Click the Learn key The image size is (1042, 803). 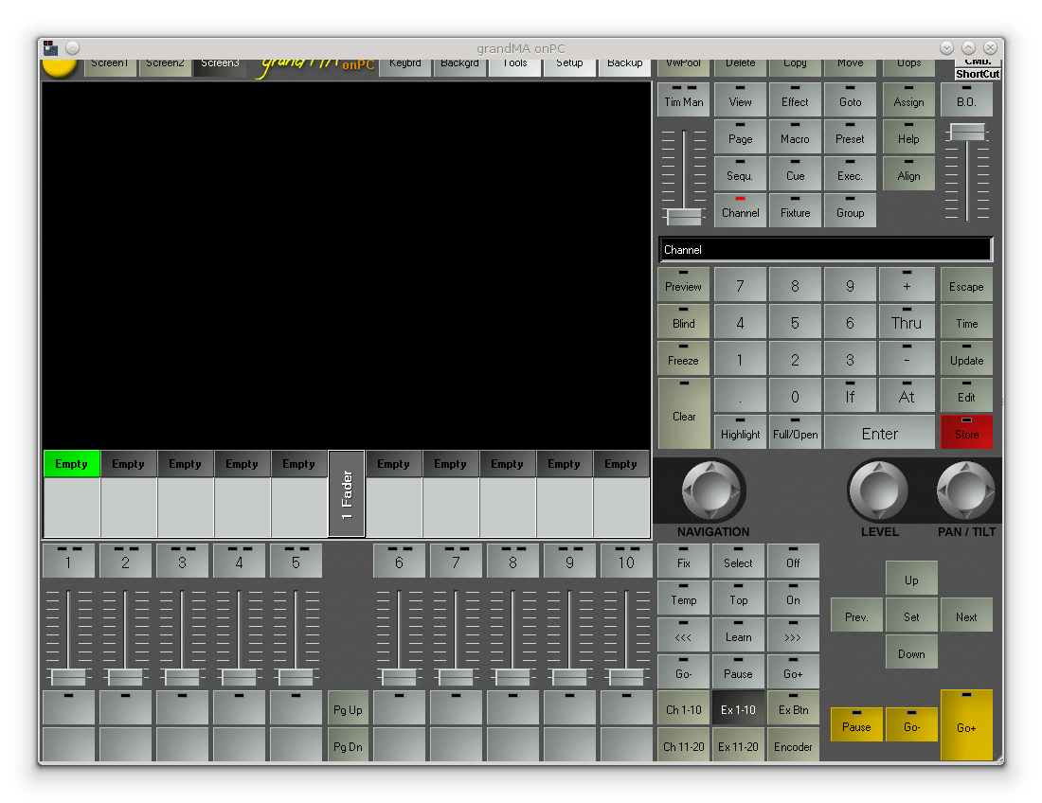tap(738, 634)
